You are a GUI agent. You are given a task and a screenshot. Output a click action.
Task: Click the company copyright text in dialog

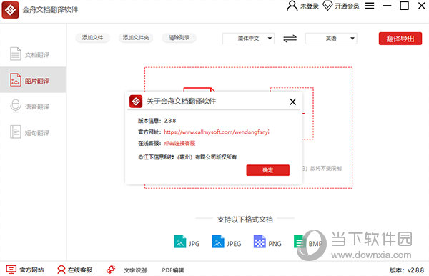pos(187,157)
